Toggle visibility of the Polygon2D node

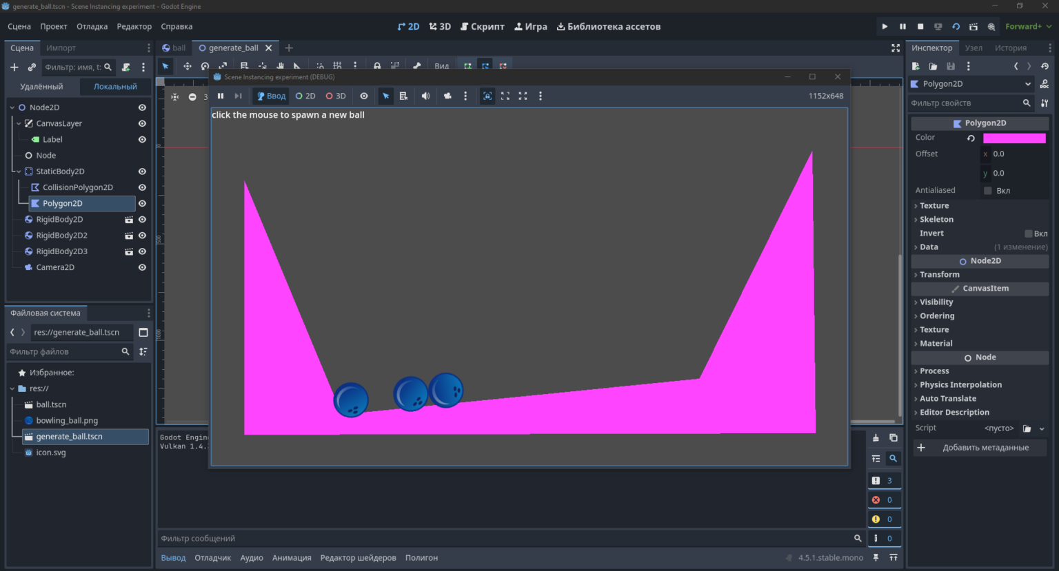point(142,203)
